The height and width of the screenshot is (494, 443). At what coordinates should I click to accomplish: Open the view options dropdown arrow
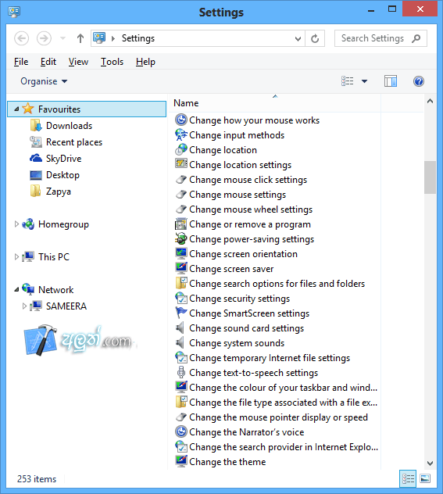click(x=364, y=81)
